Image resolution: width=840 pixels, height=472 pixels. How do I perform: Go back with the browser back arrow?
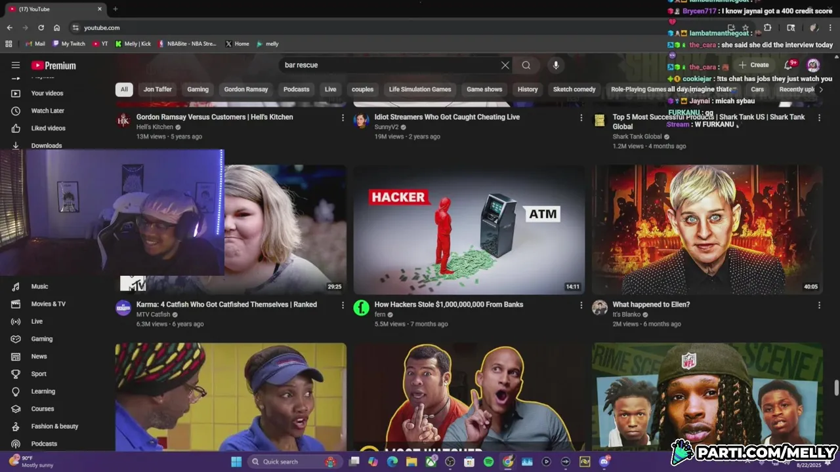click(9, 28)
